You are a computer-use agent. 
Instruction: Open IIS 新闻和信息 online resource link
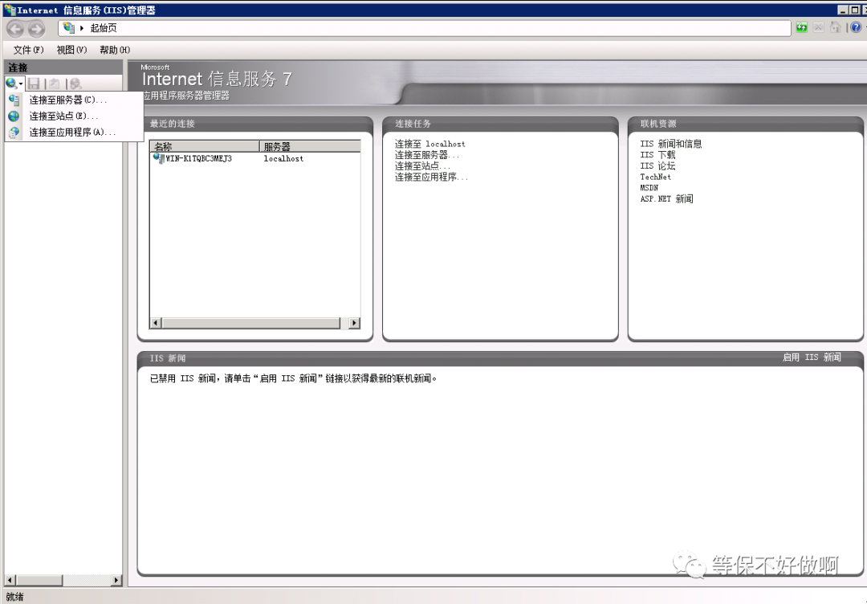[670, 144]
